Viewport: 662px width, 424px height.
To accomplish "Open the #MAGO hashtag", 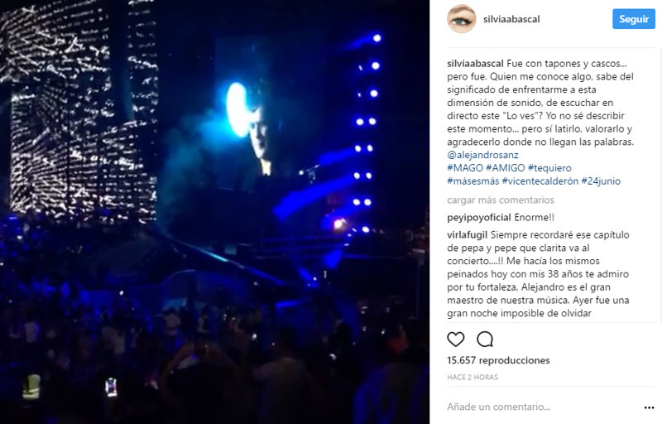I will point(465,168).
